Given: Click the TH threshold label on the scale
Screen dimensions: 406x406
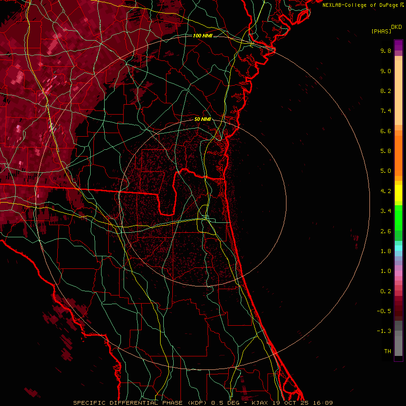Looking at the screenshot, I should click(x=388, y=351).
